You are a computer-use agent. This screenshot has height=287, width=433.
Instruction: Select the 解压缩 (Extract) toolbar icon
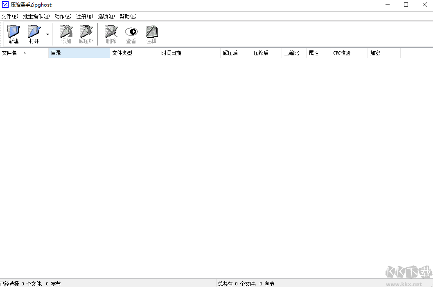click(86, 34)
